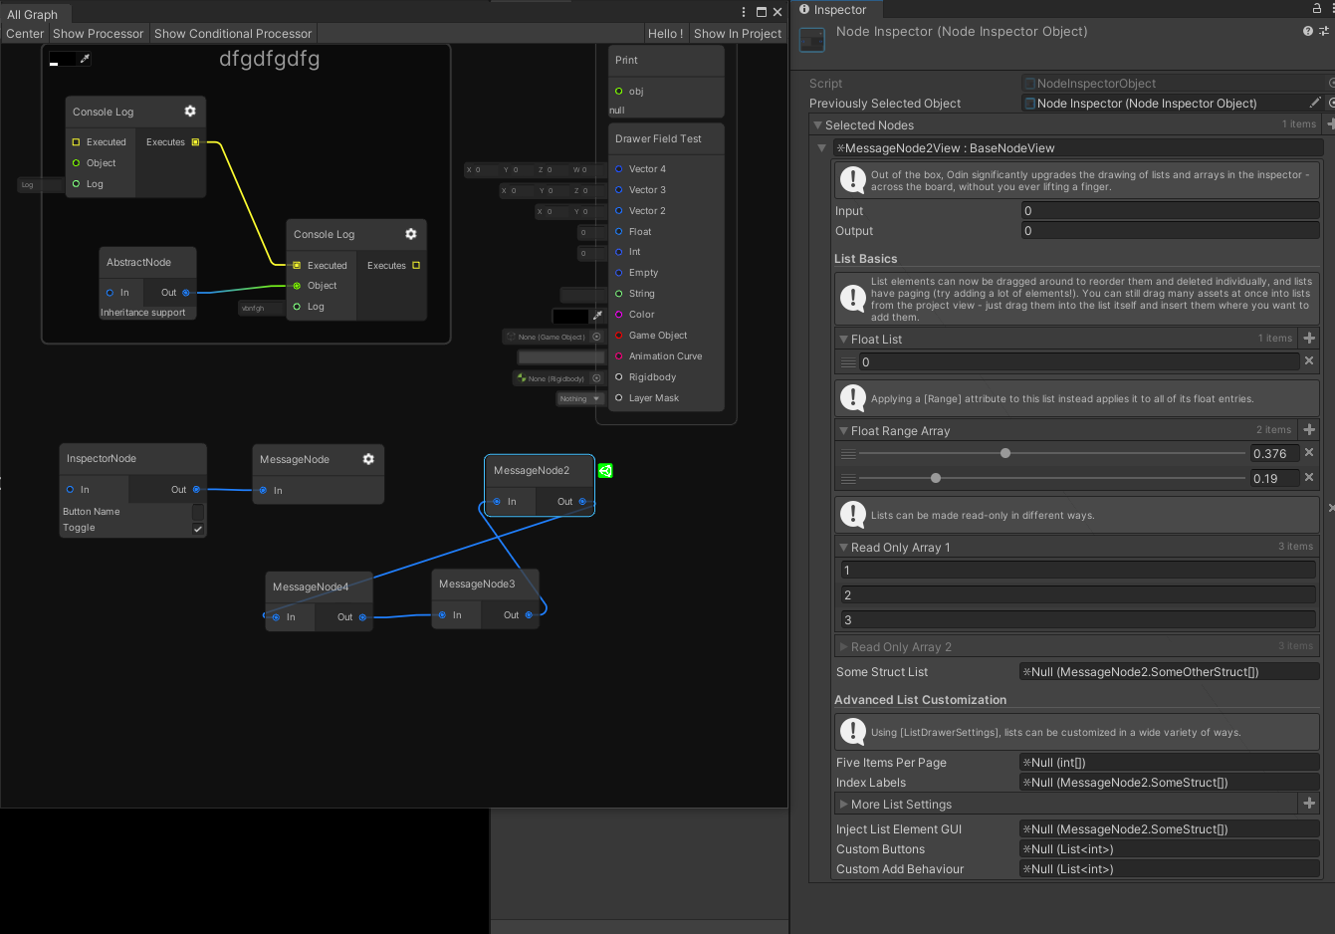Add an element to Float List with plus icon
The width and height of the screenshot is (1335, 934).
(x=1309, y=339)
